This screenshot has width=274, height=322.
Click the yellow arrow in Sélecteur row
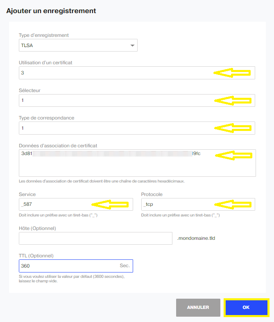pos(233,100)
